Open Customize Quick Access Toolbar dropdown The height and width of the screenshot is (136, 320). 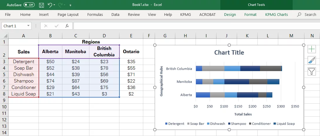70,5
